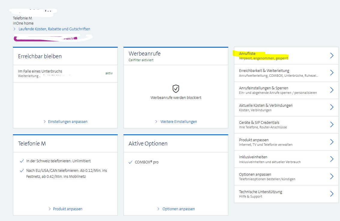
Task: Click the shield icon in Werbeanrufe card
Action: tap(176, 88)
